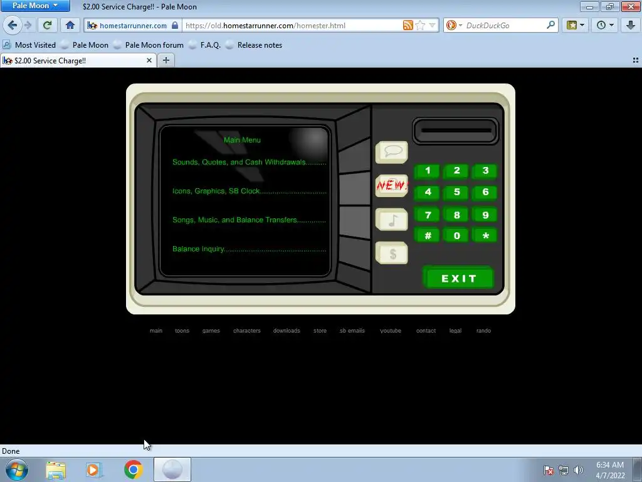Open the search engine selector dropdown
This screenshot has height=482, width=642.
(x=454, y=25)
